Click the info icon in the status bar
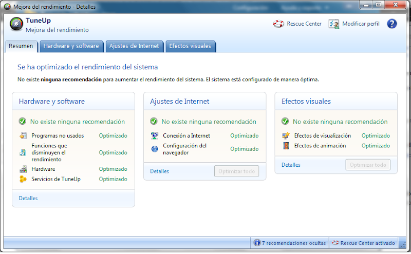The image size is (411, 254). 257,243
